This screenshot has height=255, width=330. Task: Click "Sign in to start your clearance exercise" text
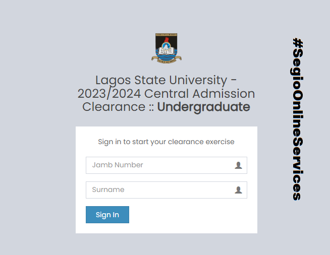(x=166, y=142)
